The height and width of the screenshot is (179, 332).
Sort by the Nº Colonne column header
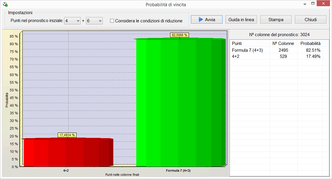pyautogui.click(x=283, y=43)
